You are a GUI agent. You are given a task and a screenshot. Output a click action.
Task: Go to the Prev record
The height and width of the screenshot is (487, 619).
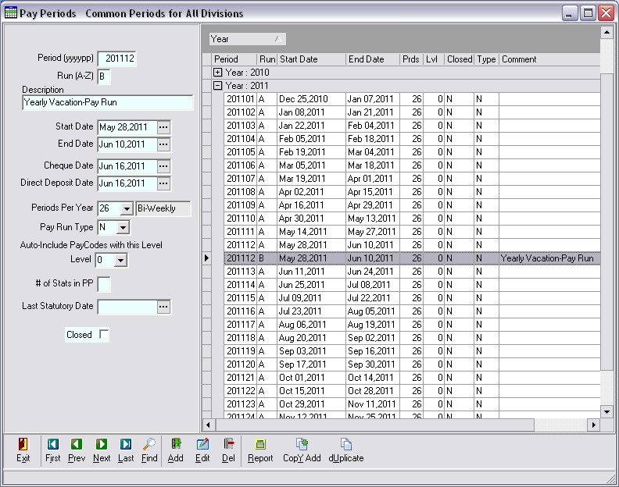(77, 450)
